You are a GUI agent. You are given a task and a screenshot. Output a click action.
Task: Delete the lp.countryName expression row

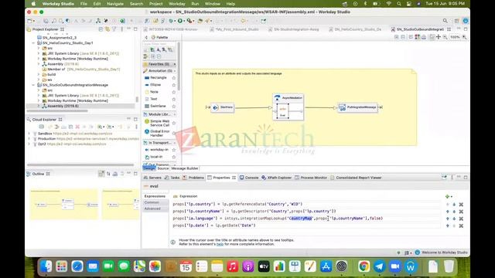461,212
